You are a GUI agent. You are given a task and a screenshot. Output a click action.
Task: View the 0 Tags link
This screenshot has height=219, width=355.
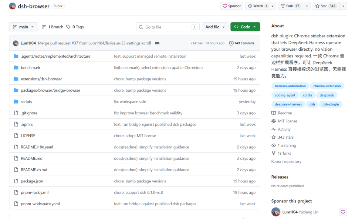tap(75, 27)
